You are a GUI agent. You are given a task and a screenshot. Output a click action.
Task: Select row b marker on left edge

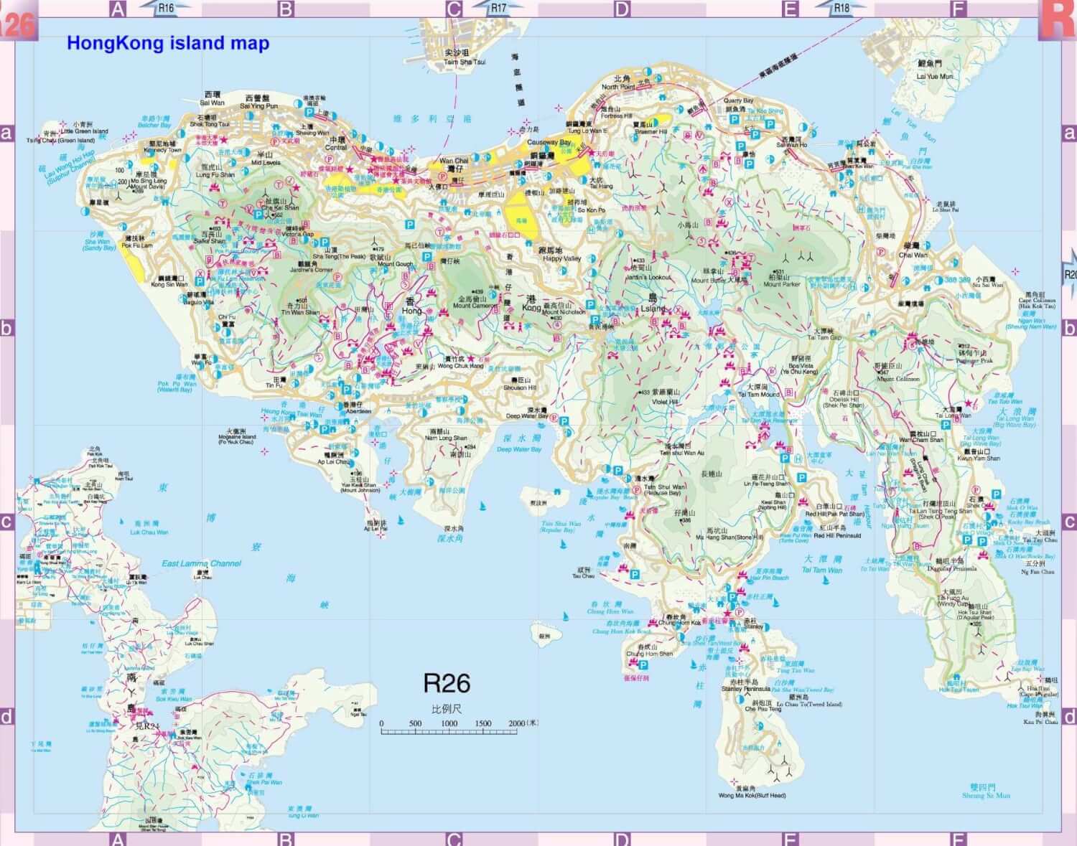click(x=7, y=329)
